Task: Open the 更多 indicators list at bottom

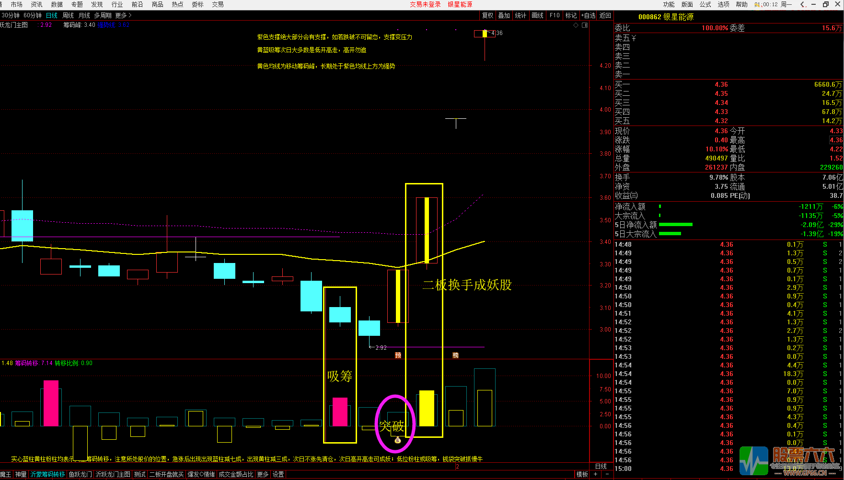Action: (263, 474)
